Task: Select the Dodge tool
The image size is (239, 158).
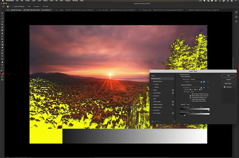Action: (2, 48)
